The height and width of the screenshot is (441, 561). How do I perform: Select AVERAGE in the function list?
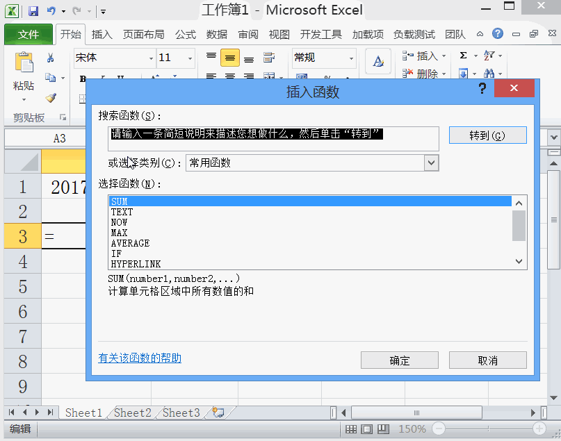click(130, 243)
